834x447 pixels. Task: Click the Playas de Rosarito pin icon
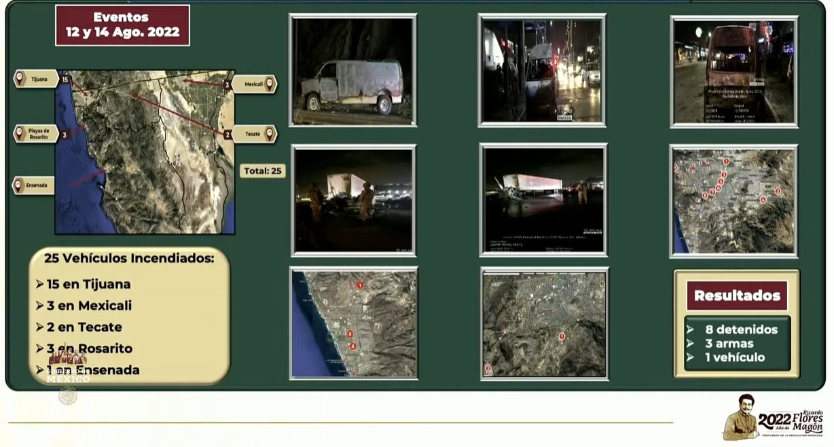tap(20, 133)
